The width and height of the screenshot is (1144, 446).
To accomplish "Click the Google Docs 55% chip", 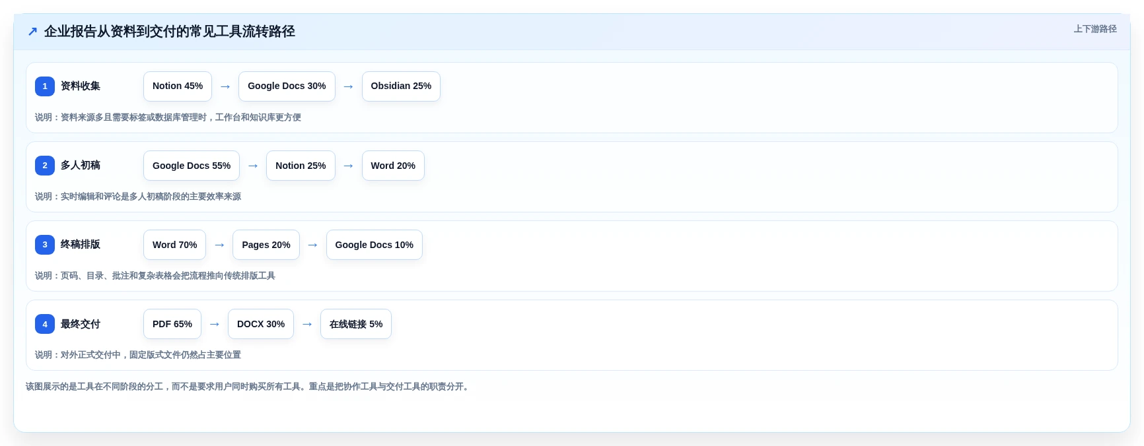I will pos(192,166).
